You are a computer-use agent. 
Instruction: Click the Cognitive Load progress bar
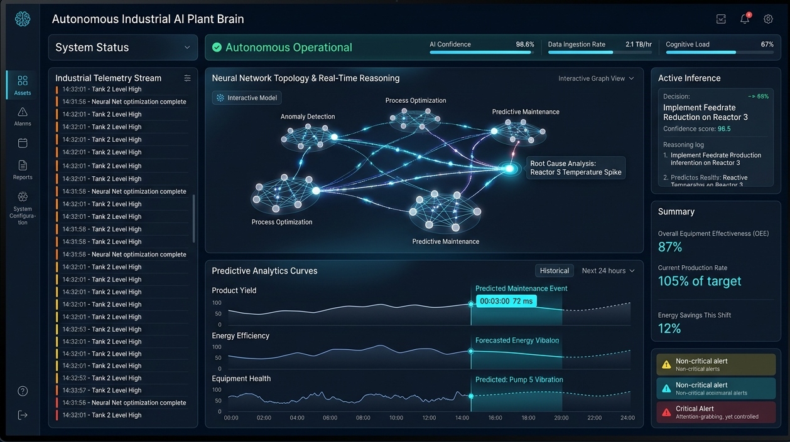(x=720, y=52)
